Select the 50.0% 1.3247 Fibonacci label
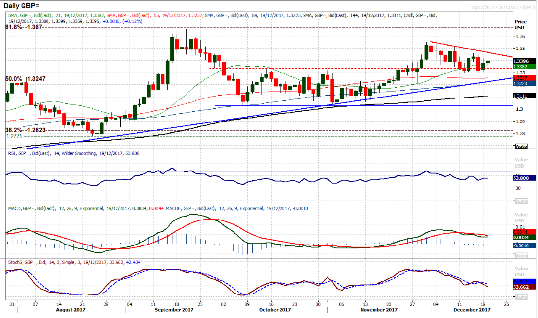Image resolution: width=538 pixels, height=318 pixels. 23,78
